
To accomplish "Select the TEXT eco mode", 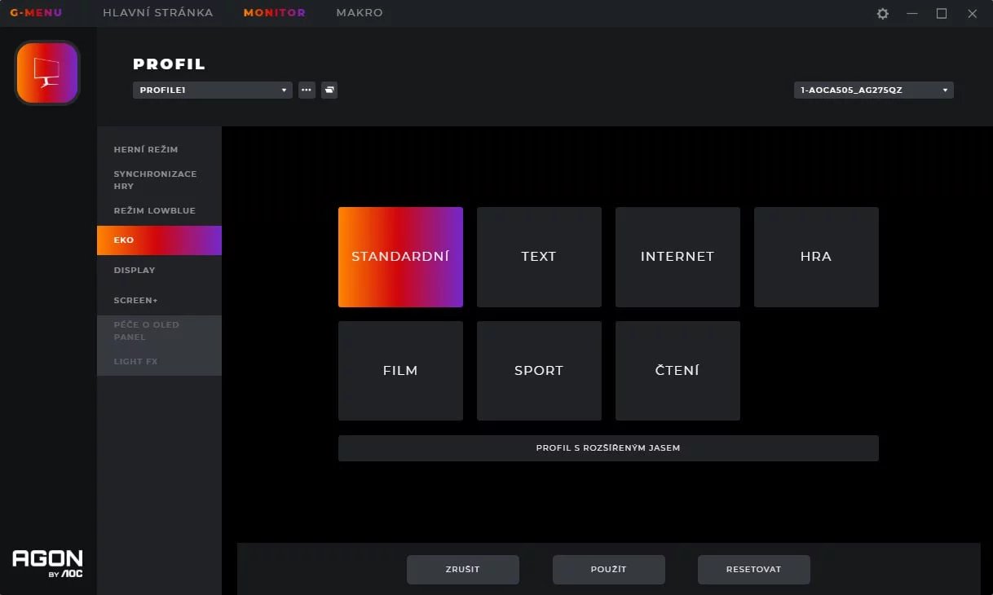I will tap(539, 256).
